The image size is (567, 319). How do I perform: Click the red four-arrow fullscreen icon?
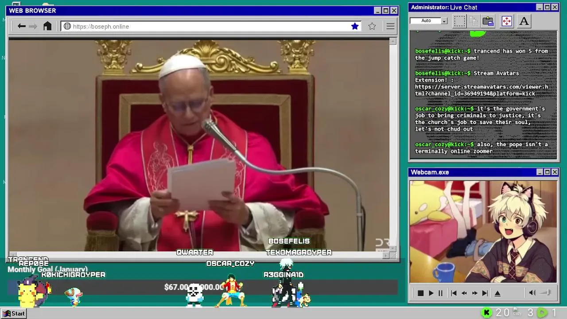506,21
